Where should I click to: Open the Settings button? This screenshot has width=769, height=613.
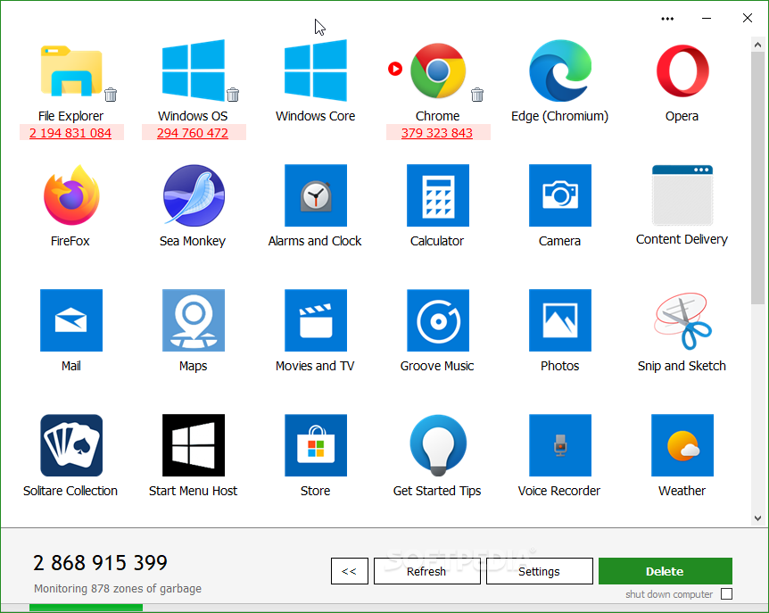pyautogui.click(x=540, y=571)
